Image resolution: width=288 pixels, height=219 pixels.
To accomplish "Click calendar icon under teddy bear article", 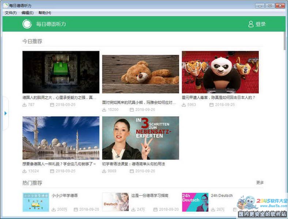I will [x=132, y=110].
